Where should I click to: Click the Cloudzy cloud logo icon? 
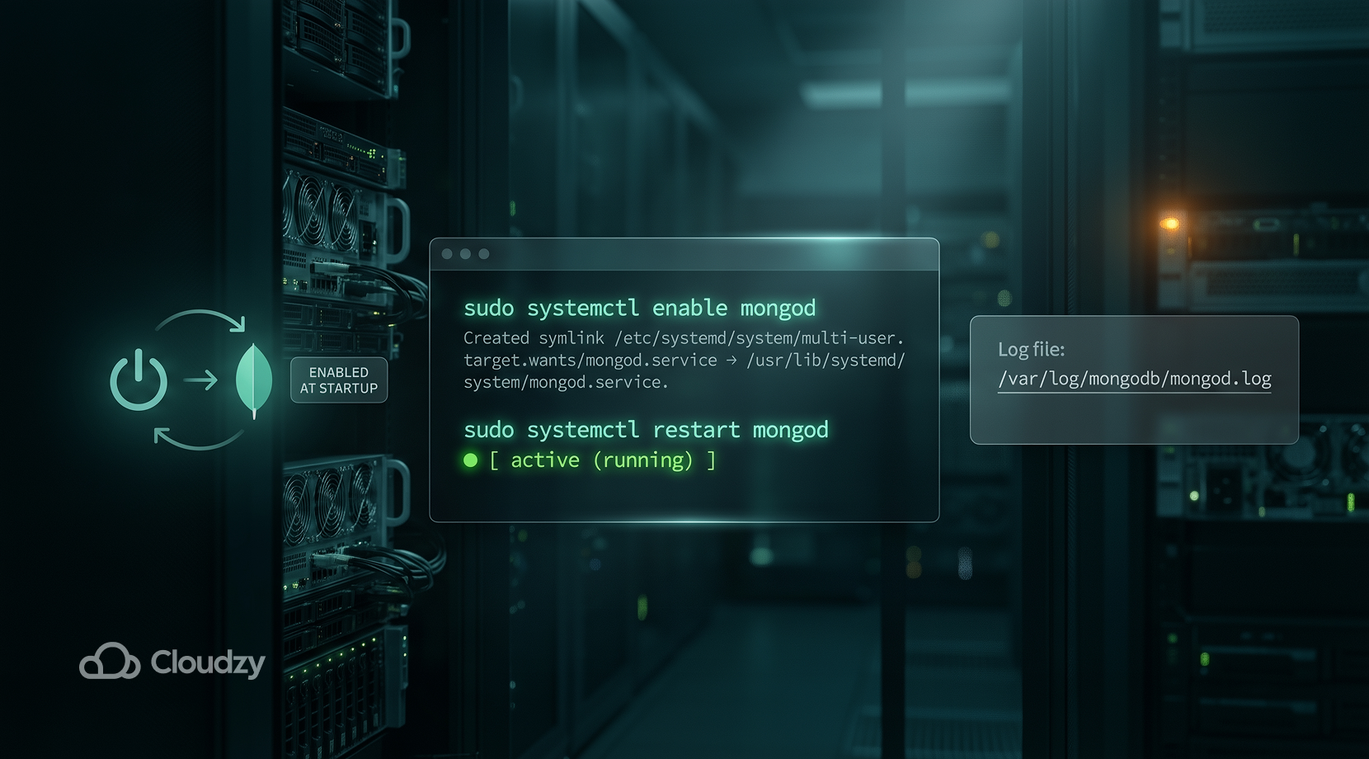point(108,662)
